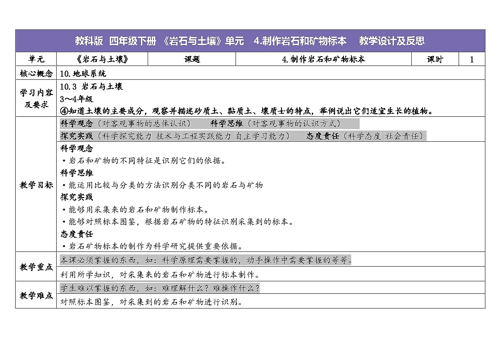Select the '课时' label cell

[x=435, y=59]
